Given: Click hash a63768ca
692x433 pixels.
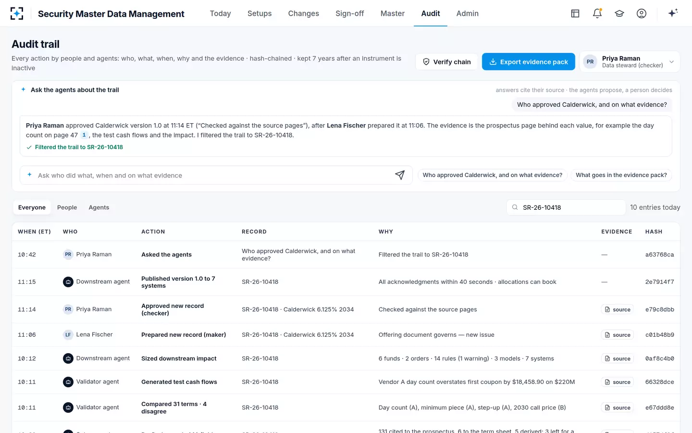Looking at the screenshot, I should click(x=659, y=255).
